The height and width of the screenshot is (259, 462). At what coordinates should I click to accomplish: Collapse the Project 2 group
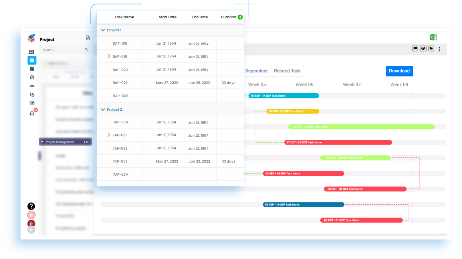coord(103,110)
